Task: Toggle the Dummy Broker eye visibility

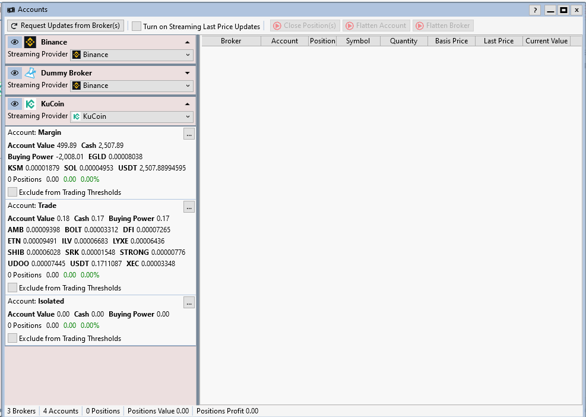Action: click(15, 73)
